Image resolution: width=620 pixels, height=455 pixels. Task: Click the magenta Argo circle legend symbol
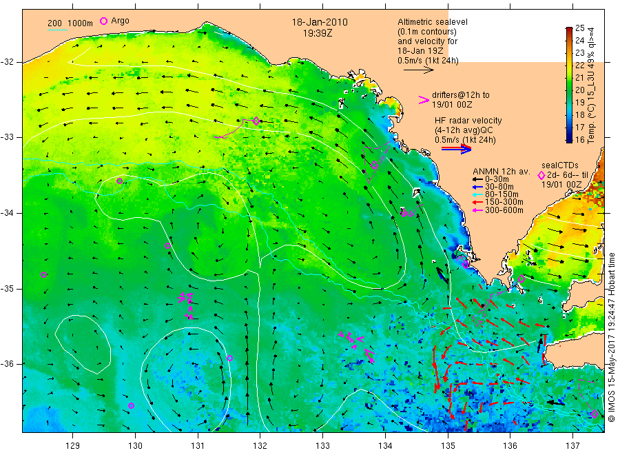pyautogui.click(x=103, y=21)
